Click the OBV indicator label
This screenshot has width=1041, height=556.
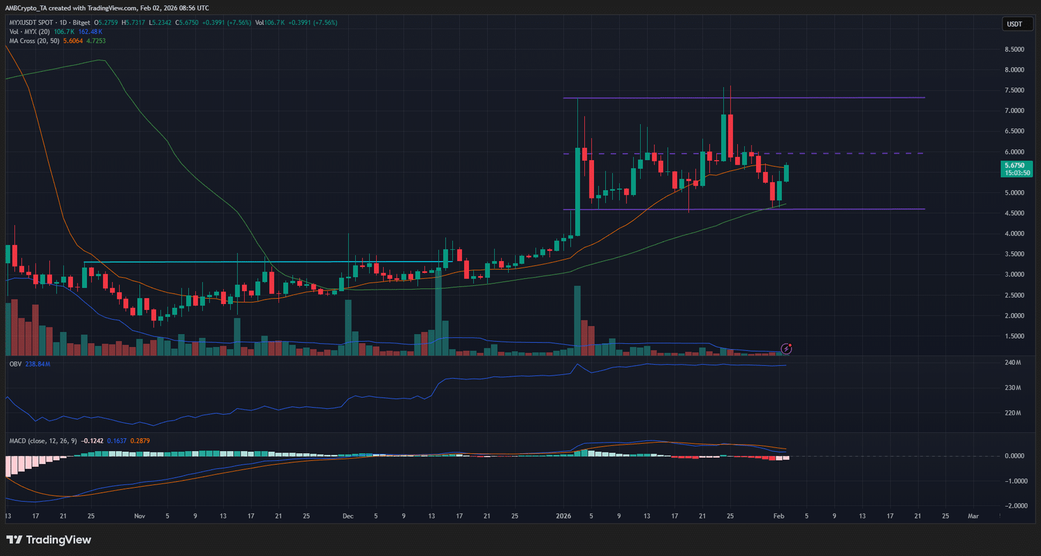point(15,364)
